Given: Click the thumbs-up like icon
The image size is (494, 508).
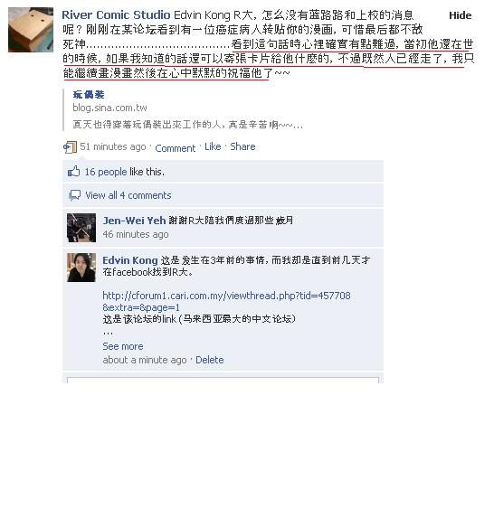Looking at the screenshot, I should [x=73, y=172].
